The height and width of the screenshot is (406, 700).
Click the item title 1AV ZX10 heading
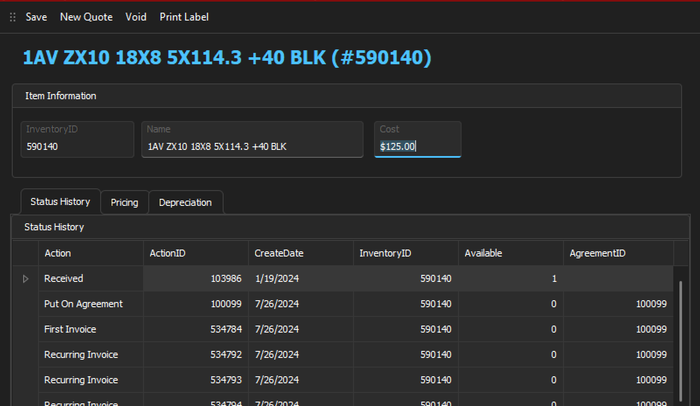click(x=227, y=58)
